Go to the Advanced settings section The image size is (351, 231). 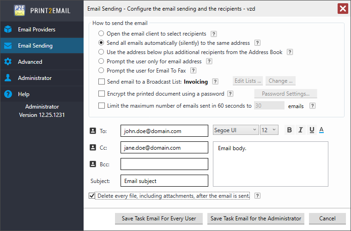click(30, 62)
